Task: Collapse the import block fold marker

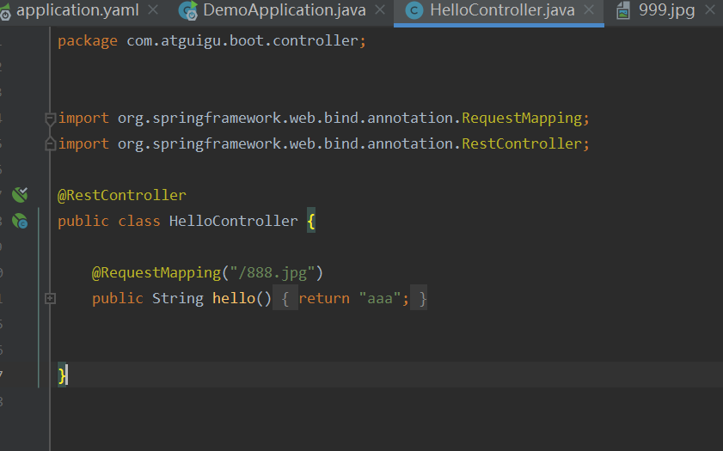Action: [50, 119]
